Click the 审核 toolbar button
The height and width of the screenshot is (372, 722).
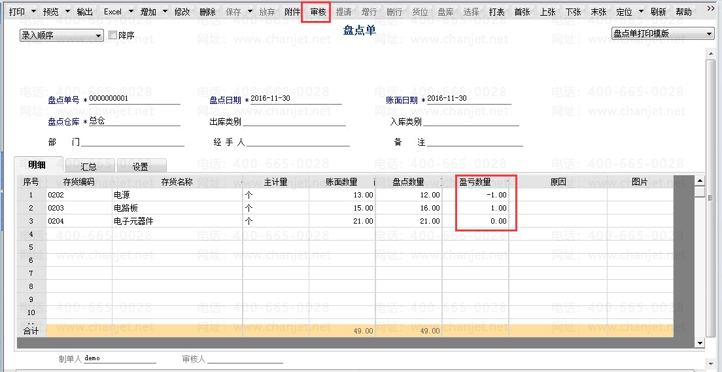[318, 12]
